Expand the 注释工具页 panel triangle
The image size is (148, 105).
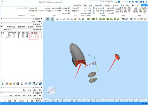(x=41, y=88)
